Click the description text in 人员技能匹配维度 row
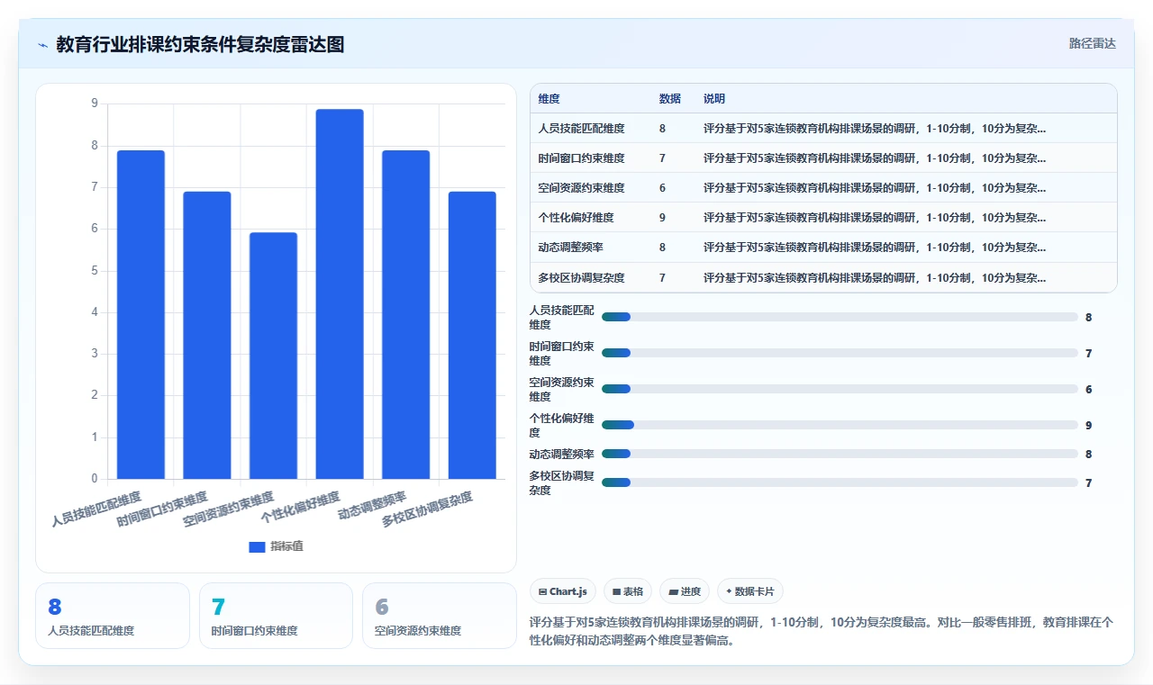Screen dimensions: 1153x685 click(875, 129)
